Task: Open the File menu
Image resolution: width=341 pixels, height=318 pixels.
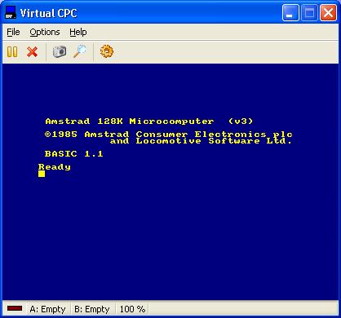Action: (x=13, y=32)
